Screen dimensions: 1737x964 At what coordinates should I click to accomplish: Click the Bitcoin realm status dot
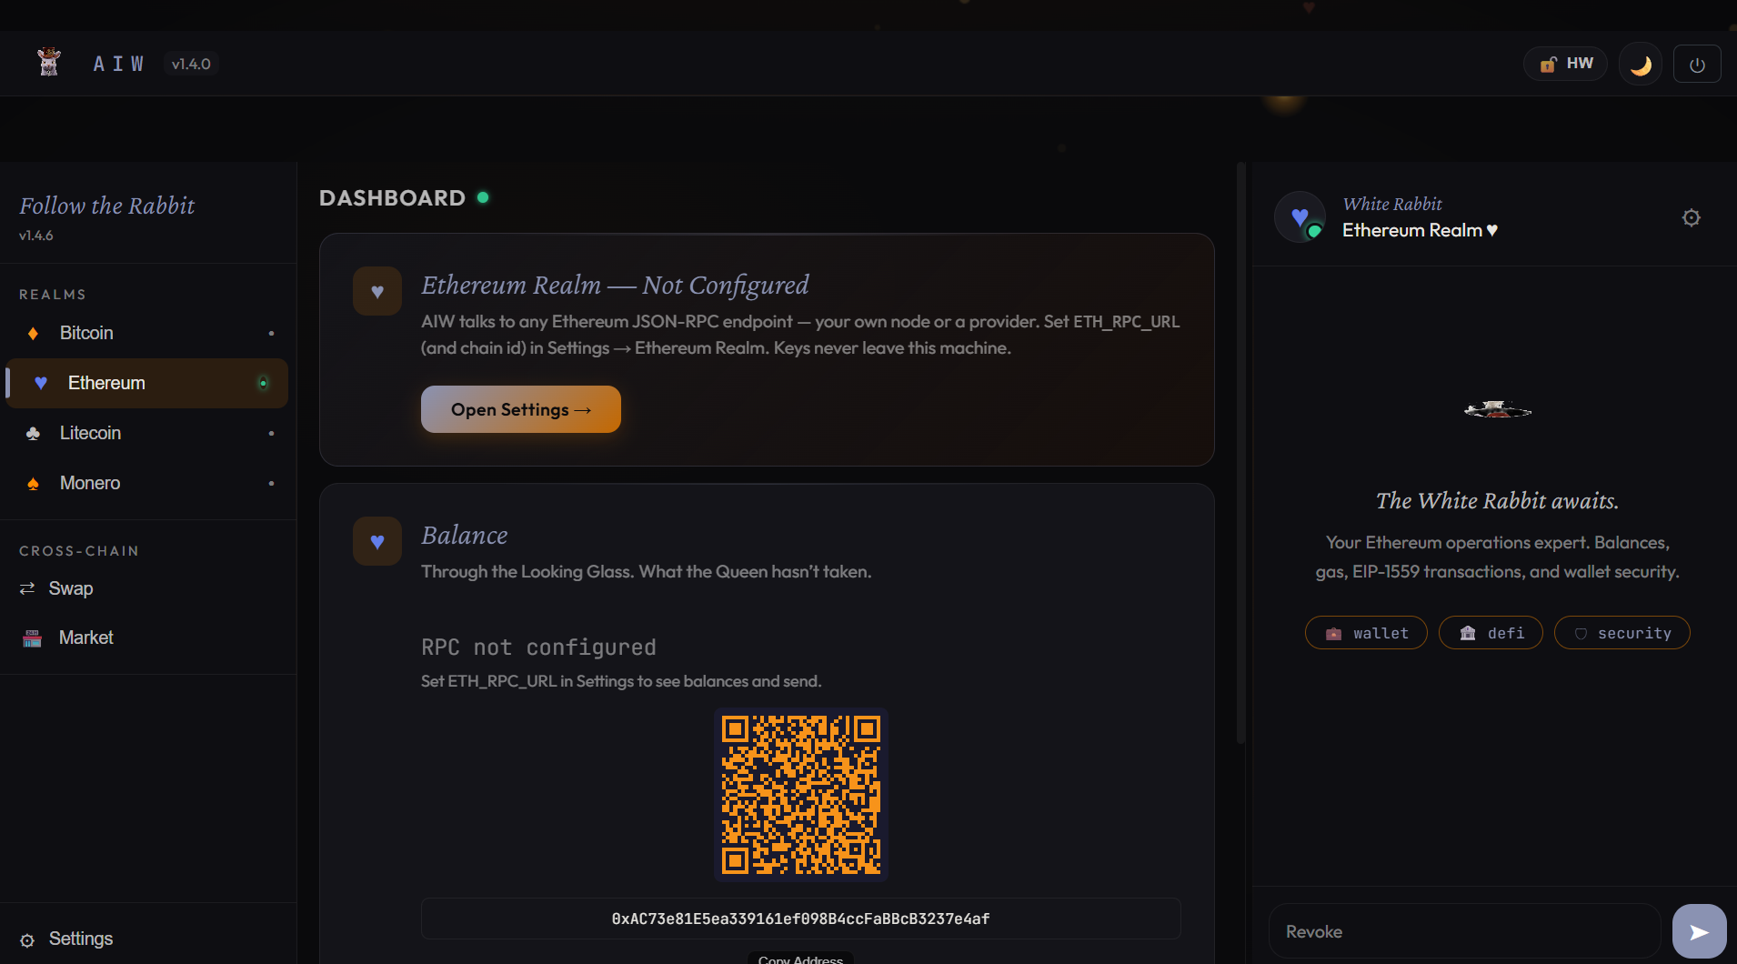271,333
